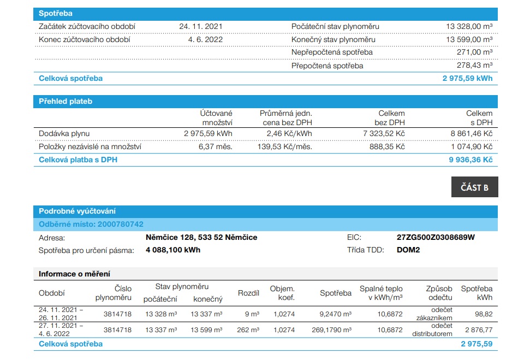Select the Počáteční stav plynoměru value

469,26
